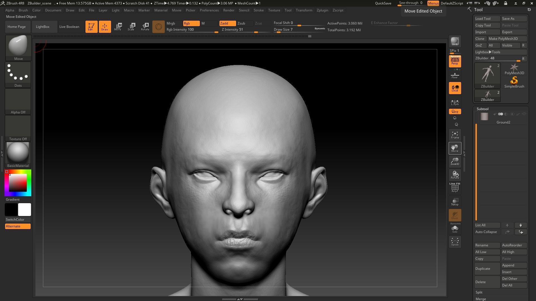Toggle Solo mode
This screenshot has height=301, width=536.
point(455,228)
